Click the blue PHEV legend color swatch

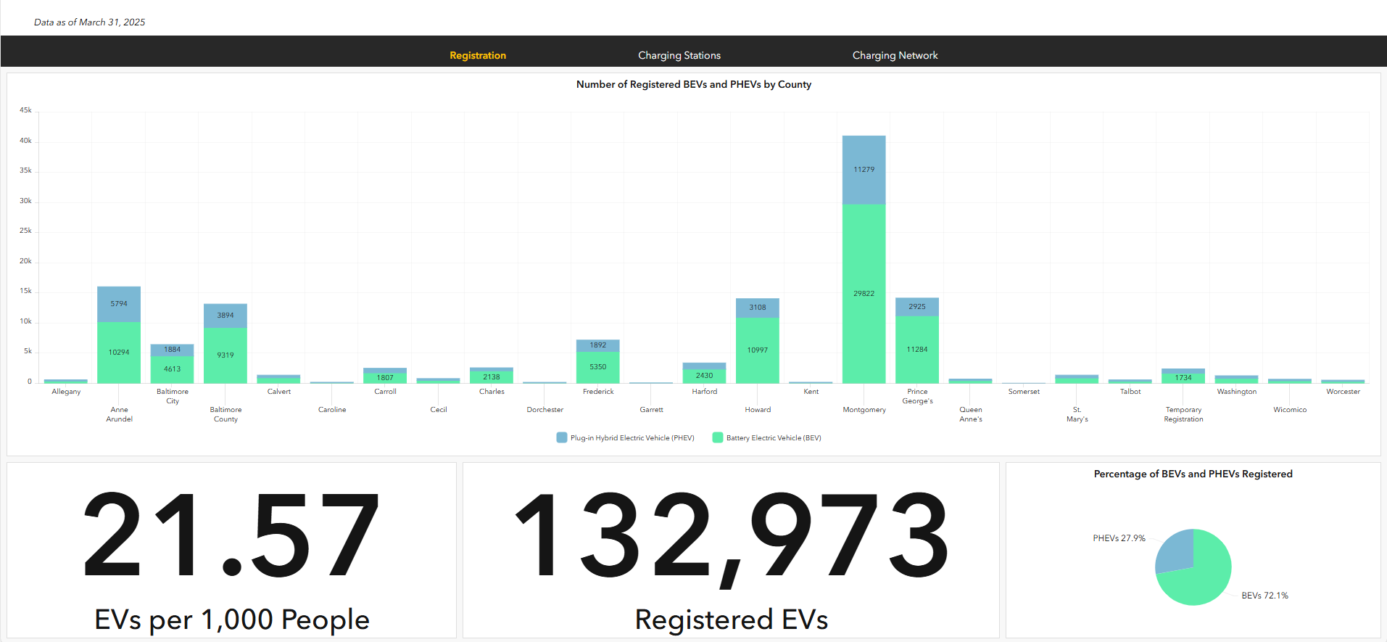click(x=562, y=437)
